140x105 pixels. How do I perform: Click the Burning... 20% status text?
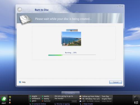click(71, 53)
